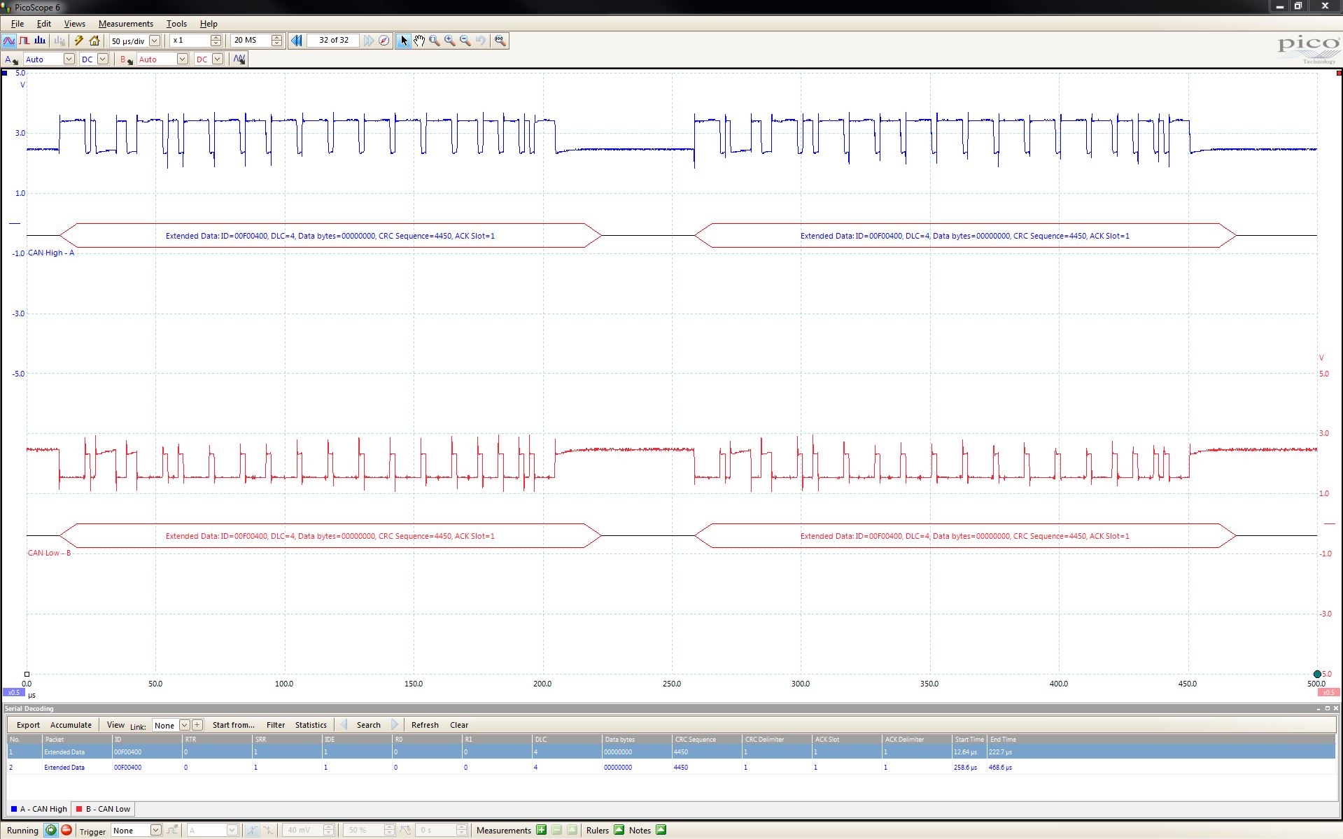Open Channel A options button

pos(11,59)
